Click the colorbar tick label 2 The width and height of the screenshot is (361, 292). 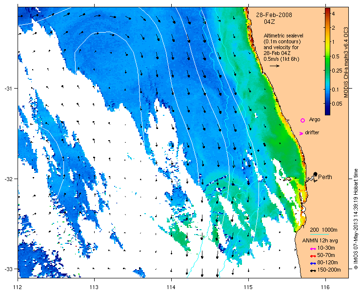coord(333,28)
